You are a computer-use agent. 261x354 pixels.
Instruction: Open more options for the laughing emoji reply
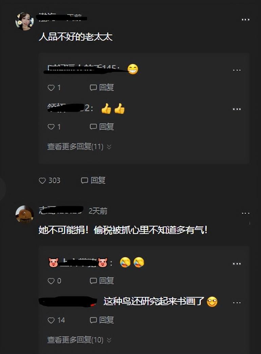(237, 264)
